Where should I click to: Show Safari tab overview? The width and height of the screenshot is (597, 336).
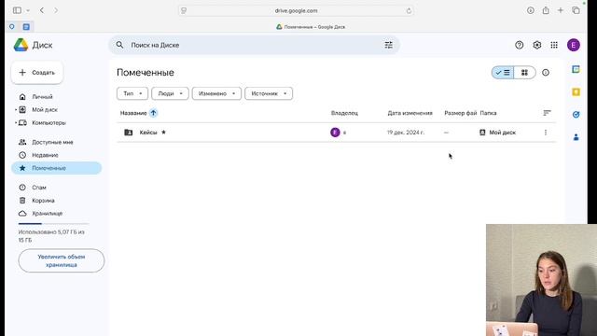pyautogui.click(x=576, y=10)
